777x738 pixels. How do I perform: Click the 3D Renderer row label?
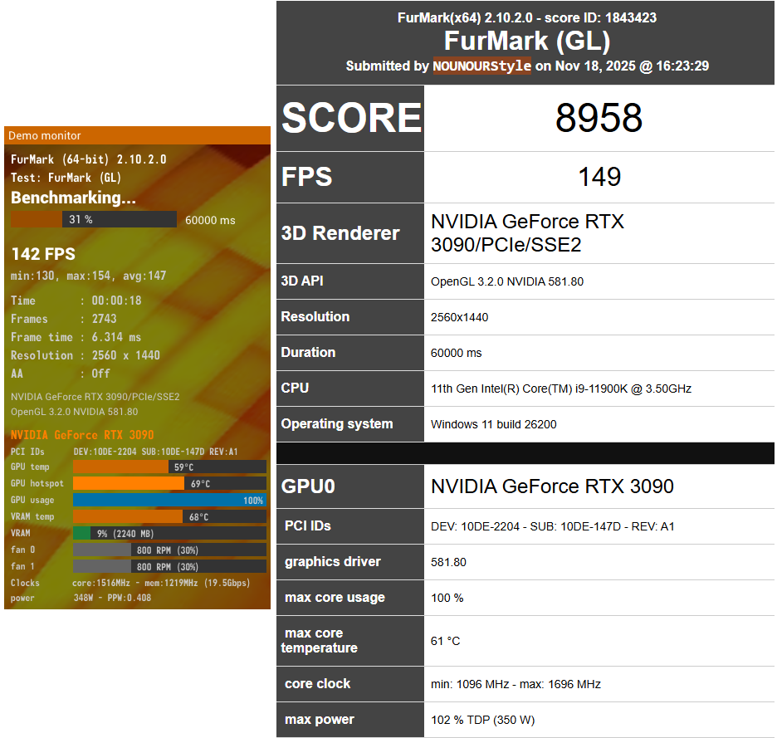click(x=340, y=233)
